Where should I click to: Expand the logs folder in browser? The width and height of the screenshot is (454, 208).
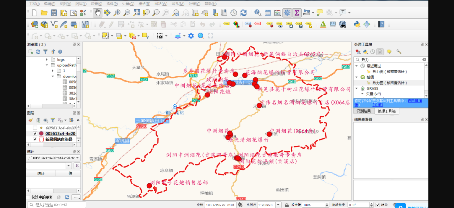(x=47, y=60)
